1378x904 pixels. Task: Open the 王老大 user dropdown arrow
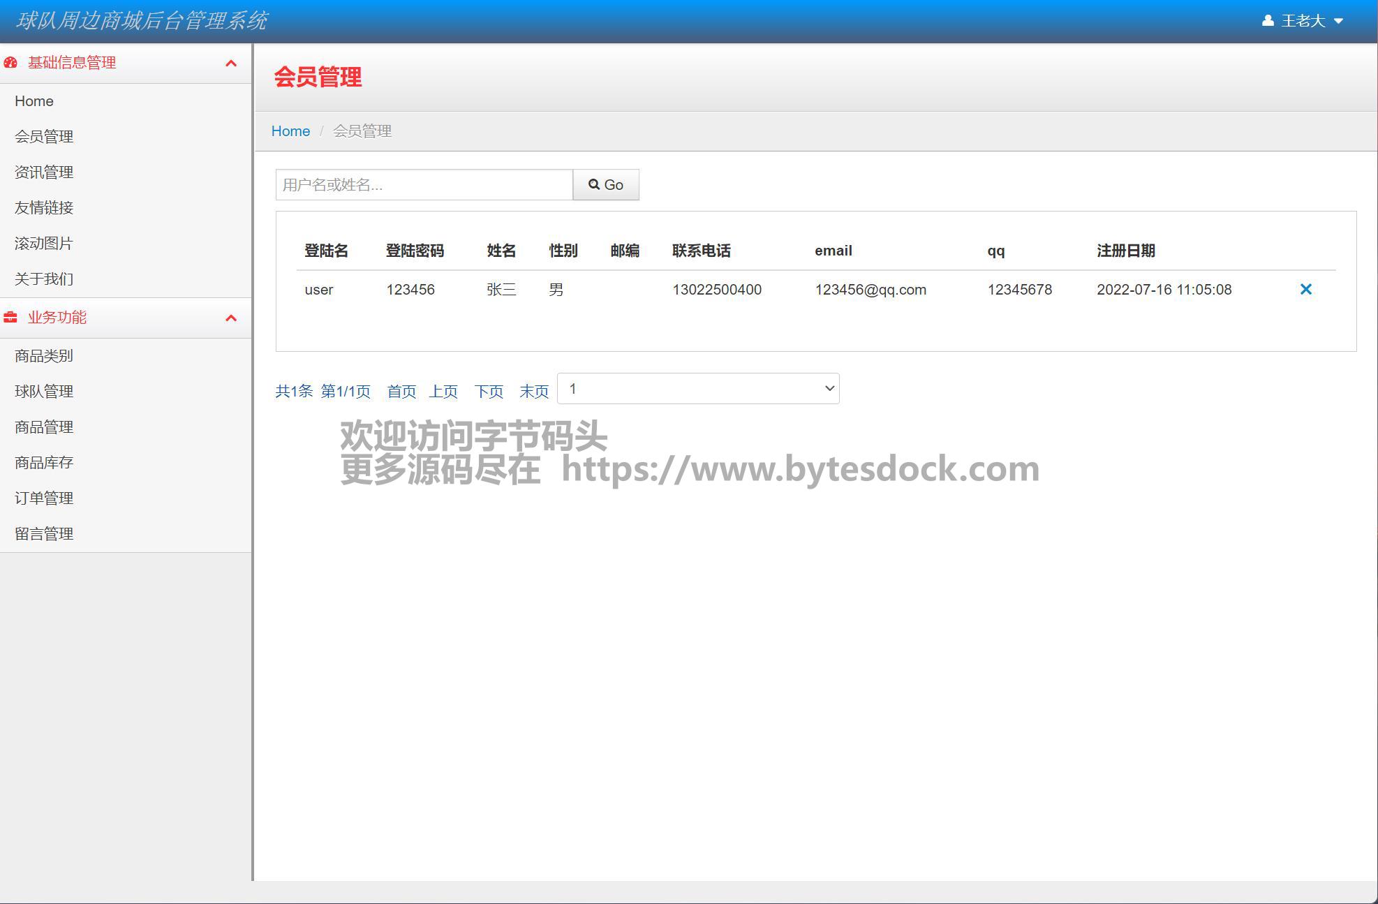coord(1338,21)
